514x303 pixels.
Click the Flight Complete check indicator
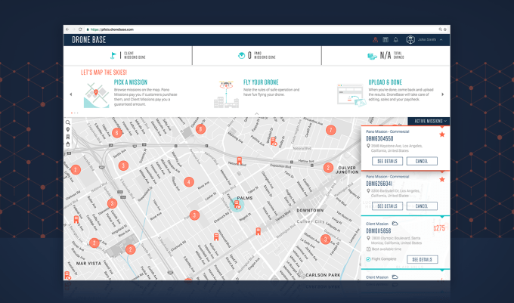368,259
